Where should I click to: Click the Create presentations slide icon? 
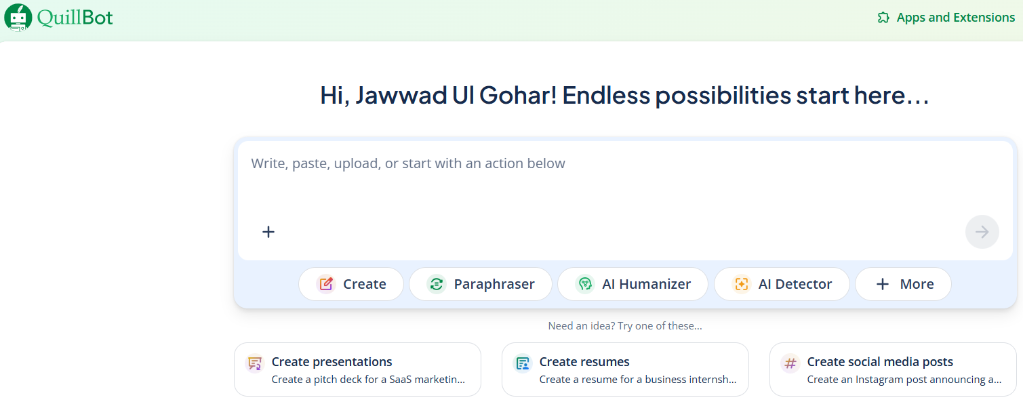pyautogui.click(x=255, y=363)
